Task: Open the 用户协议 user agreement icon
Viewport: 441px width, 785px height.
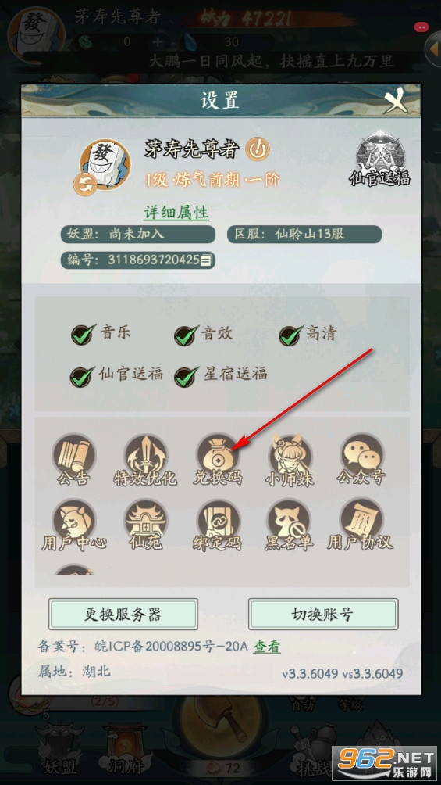Action: click(x=361, y=525)
